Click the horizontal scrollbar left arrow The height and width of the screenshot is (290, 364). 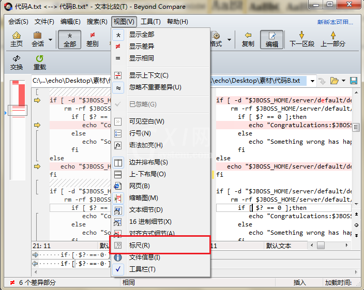(312, 245)
